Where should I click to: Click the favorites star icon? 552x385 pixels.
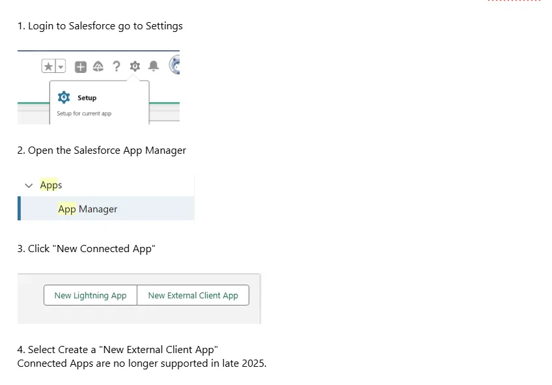(49, 66)
